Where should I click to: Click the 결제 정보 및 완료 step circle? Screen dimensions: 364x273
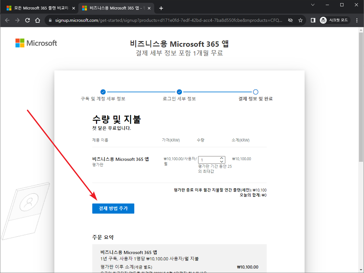click(x=256, y=92)
